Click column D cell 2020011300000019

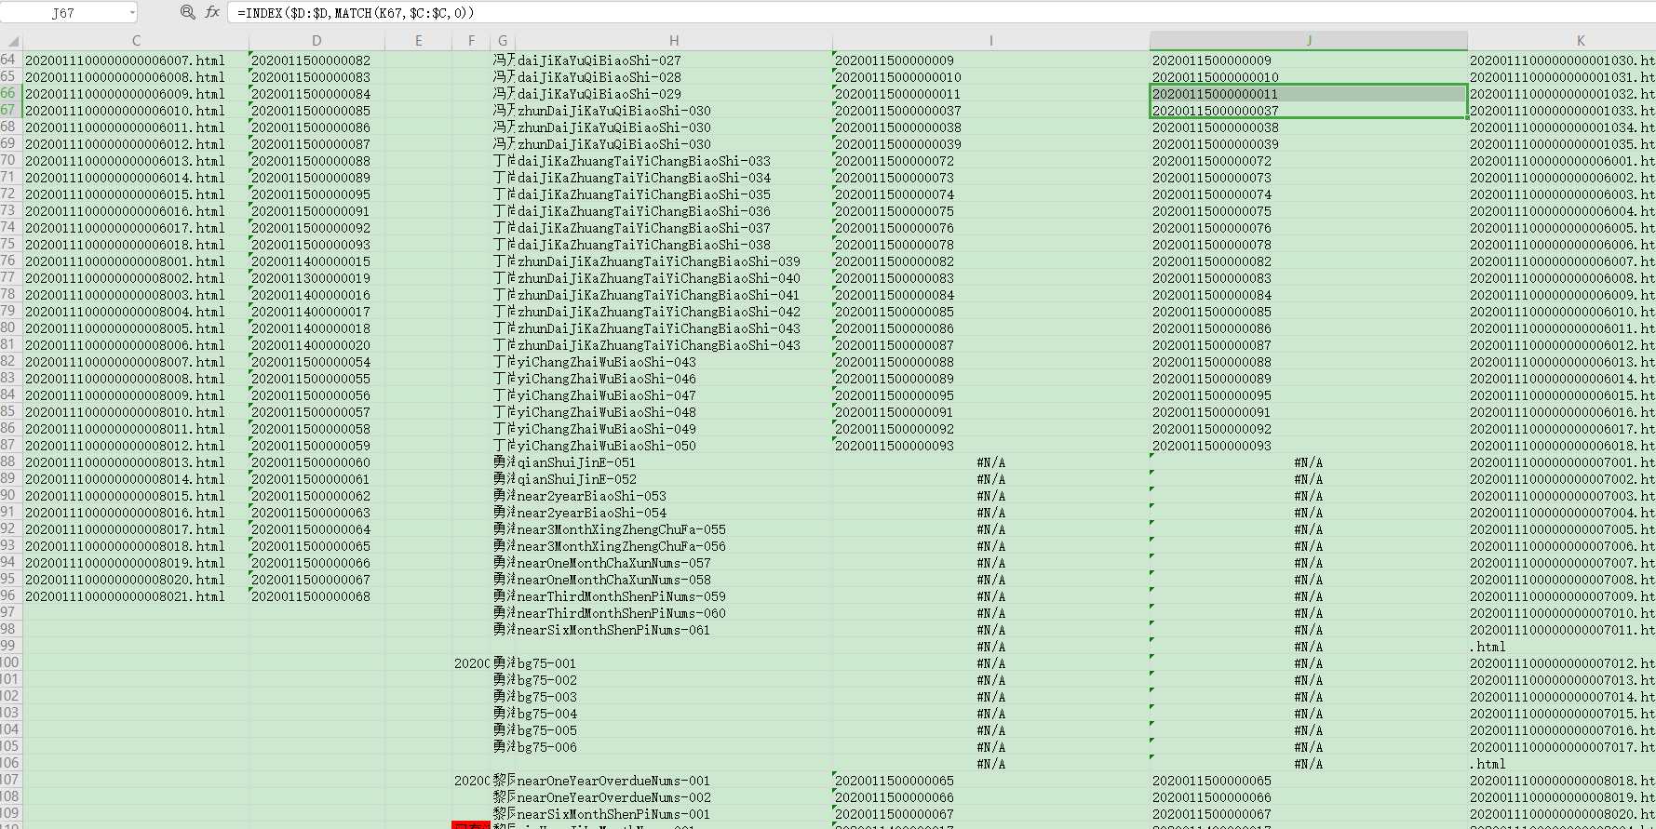pyautogui.click(x=316, y=278)
